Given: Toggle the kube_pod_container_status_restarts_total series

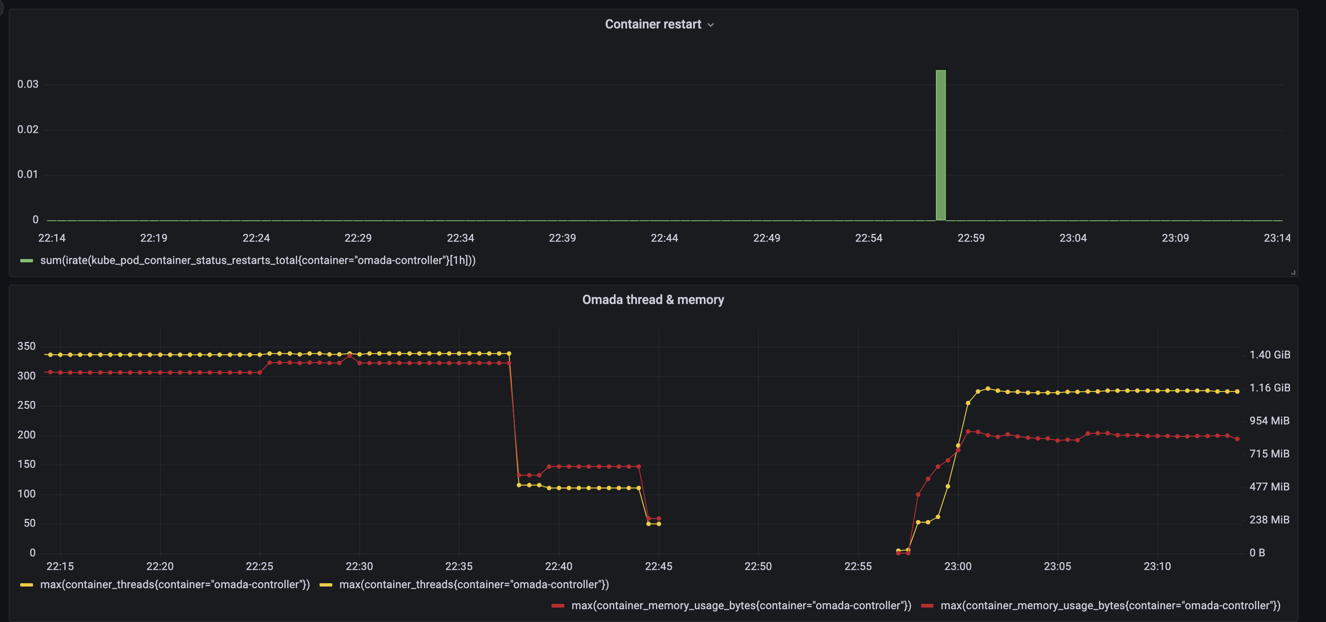Looking at the screenshot, I should click(x=258, y=260).
